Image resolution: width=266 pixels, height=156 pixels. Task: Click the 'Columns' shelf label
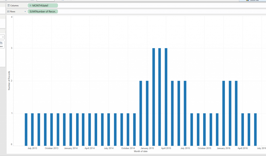15,6
